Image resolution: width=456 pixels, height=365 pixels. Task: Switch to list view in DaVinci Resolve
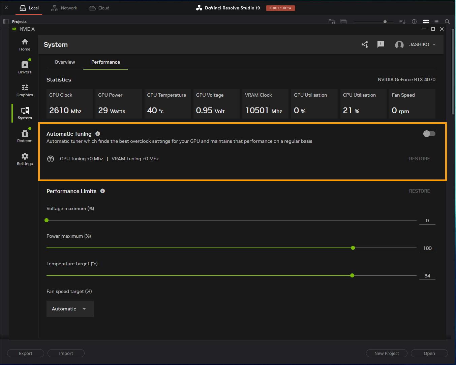[436, 22]
